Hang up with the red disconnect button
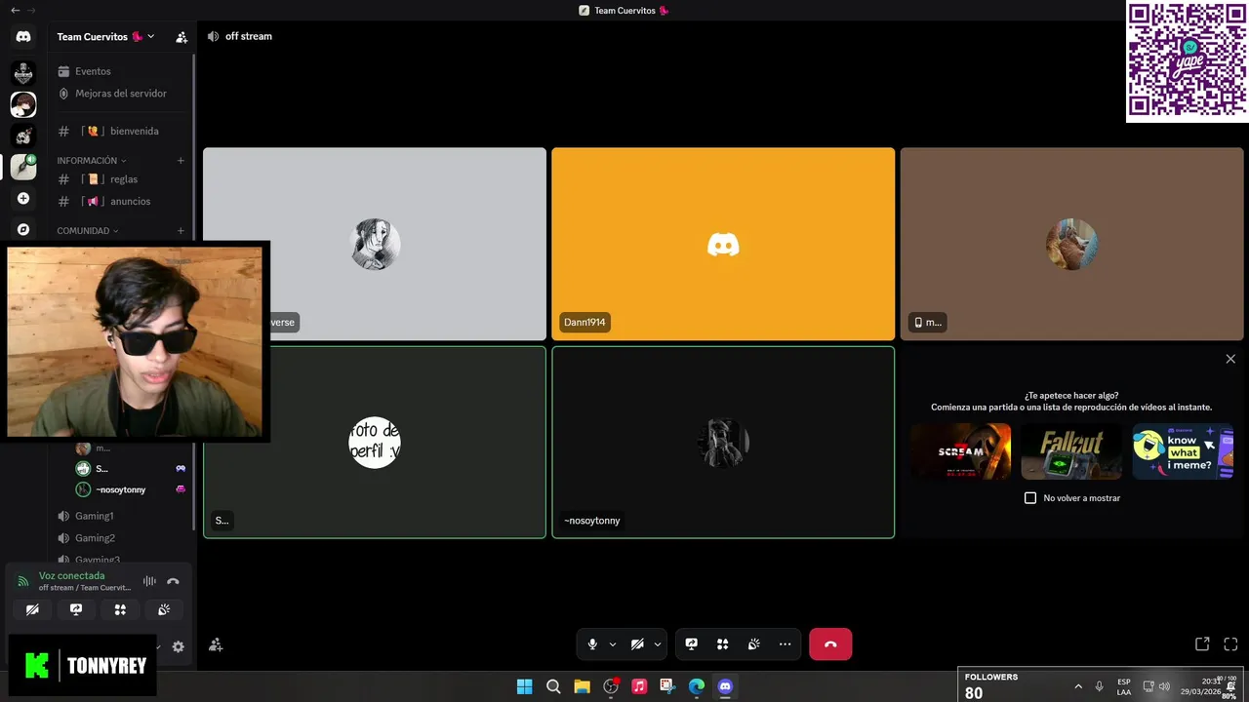This screenshot has height=702, width=1249. click(x=830, y=644)
